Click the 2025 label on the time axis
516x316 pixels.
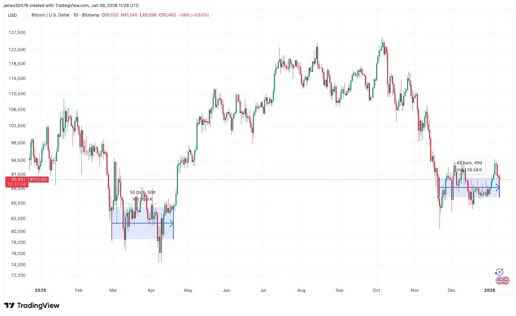[40, 291]
